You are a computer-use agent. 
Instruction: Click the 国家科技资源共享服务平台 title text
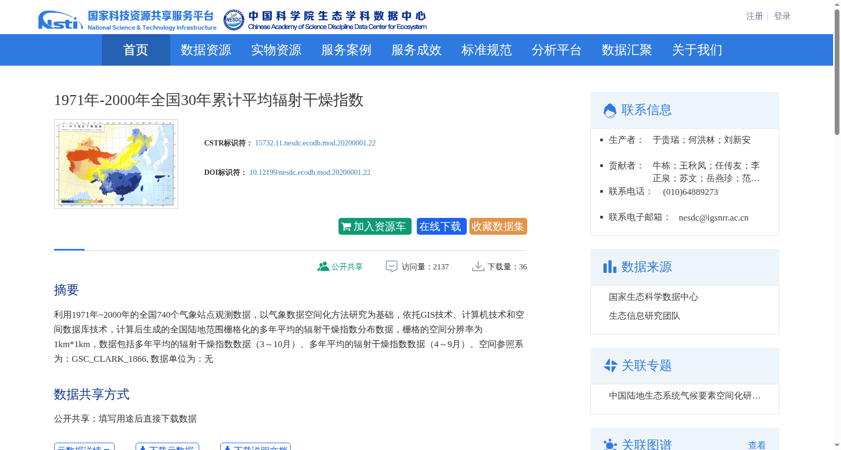pos(151,16)
